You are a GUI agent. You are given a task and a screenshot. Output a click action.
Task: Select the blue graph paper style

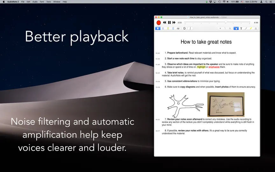163,28
